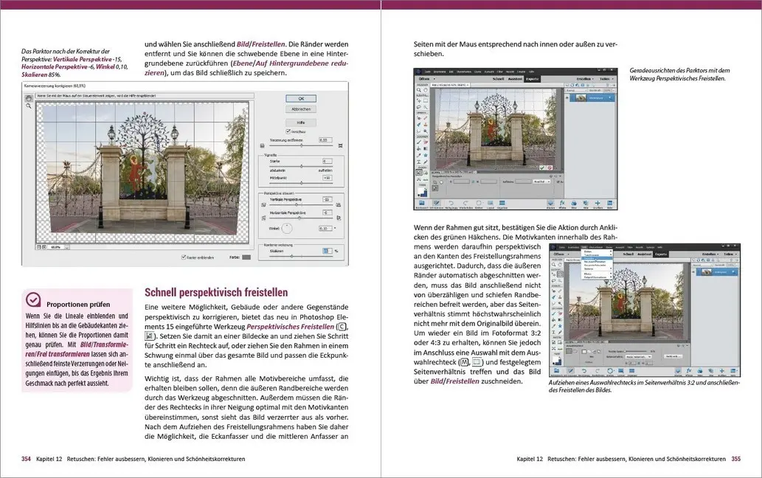Click Öffnen in perspective crop screenshot
This screenshot has width=762, height=478.
424,79
